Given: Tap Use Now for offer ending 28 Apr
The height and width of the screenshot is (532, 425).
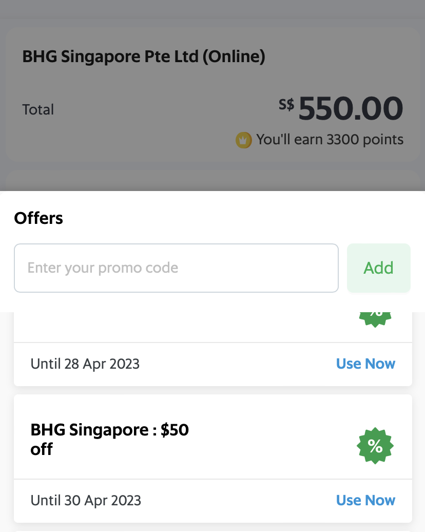Looking at the screenshot, I should point(365,364).
